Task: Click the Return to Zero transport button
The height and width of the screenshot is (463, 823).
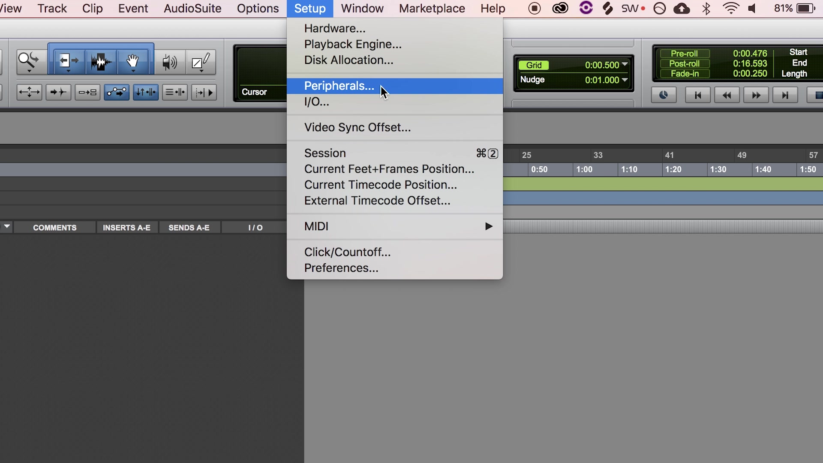Action: 697,95
